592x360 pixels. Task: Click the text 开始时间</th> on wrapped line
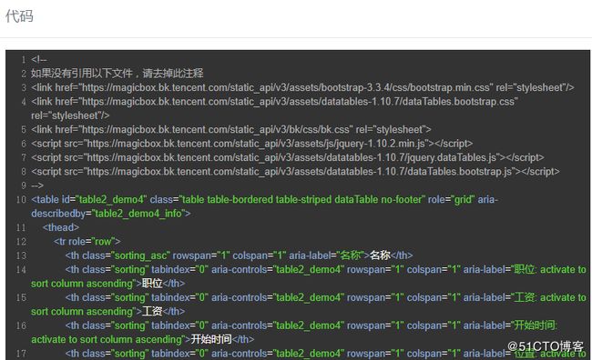pyautogui.click(x=222, y=339)
